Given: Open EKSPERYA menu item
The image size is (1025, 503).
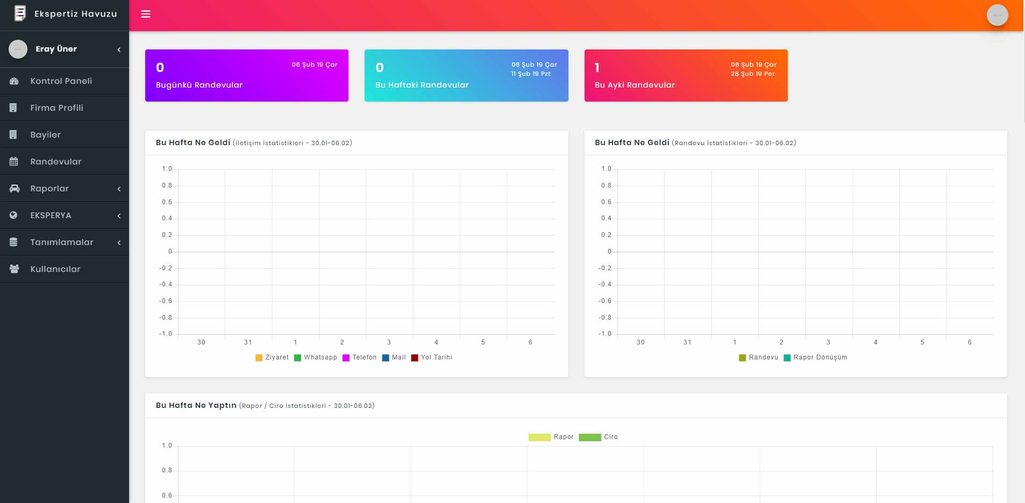Looking at the screenshot, I should point(65,215).
